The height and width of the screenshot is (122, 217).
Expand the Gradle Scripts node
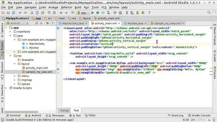coord(6,88)
